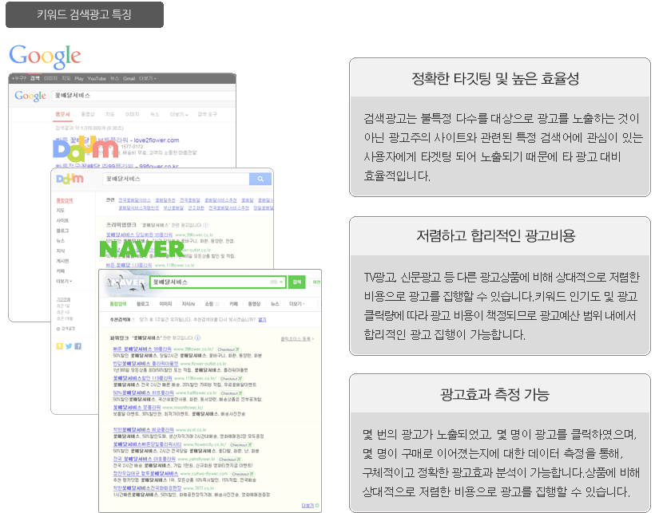Viewport: 655px width, 513px height.
Task: Click green 검색 button in Naver window
Action: pos(296,282)
